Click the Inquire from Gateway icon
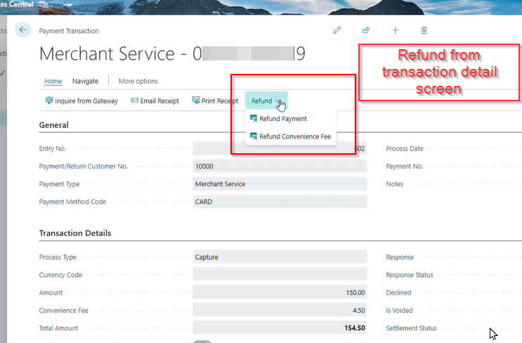522x343 pixels. (x=49, y=101)
